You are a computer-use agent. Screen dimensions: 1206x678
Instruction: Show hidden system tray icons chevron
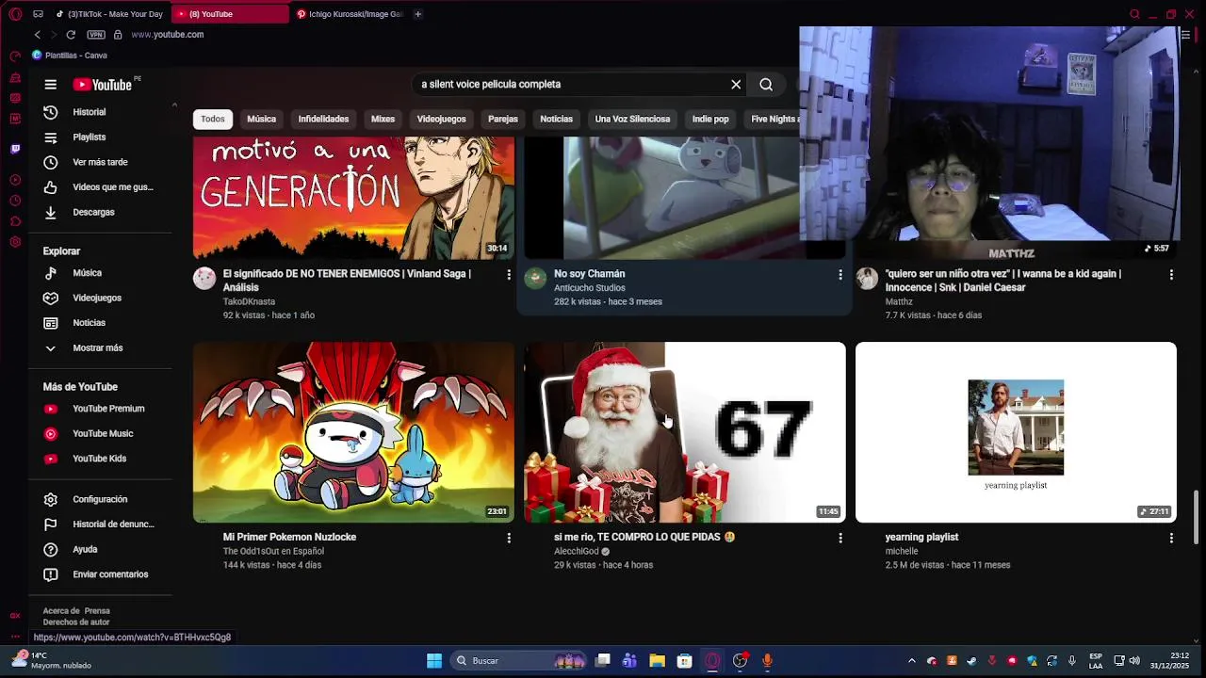coord(911,661)
